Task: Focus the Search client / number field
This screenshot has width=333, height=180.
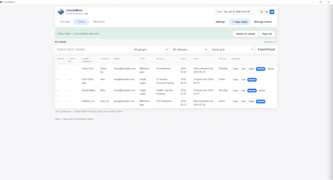Action: (x=92, y=49)
